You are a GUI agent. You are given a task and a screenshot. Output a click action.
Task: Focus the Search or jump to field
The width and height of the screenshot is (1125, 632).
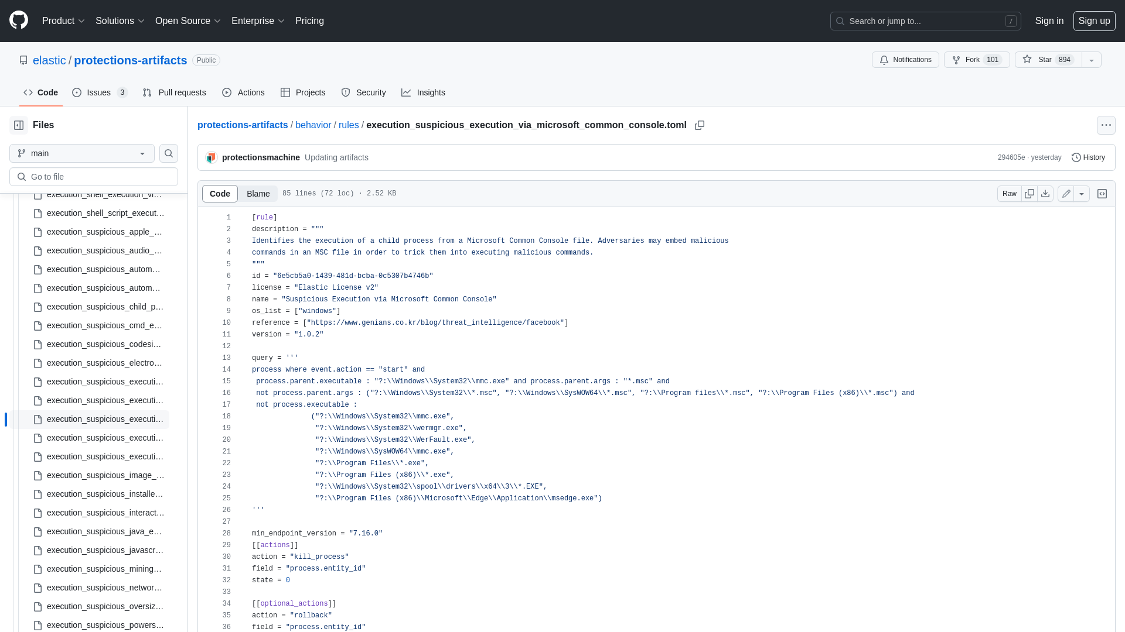[x=925, y=21]
